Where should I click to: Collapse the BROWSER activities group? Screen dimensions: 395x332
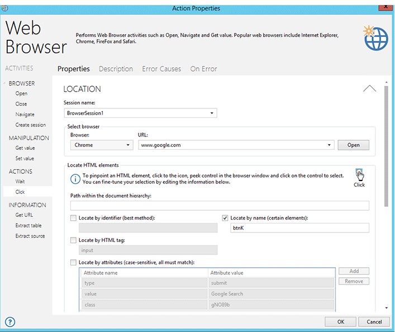4,83
